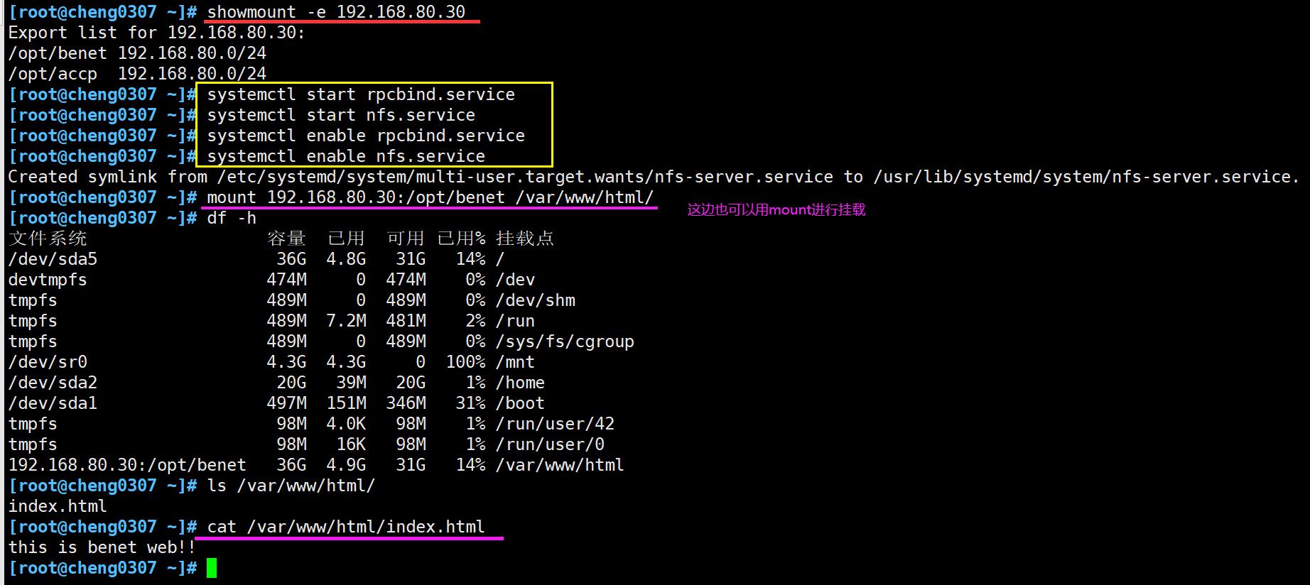Click the /boot mount point
Image resolution: width=1310 pixels, height=585 pixels.
(x=520, y=403)
